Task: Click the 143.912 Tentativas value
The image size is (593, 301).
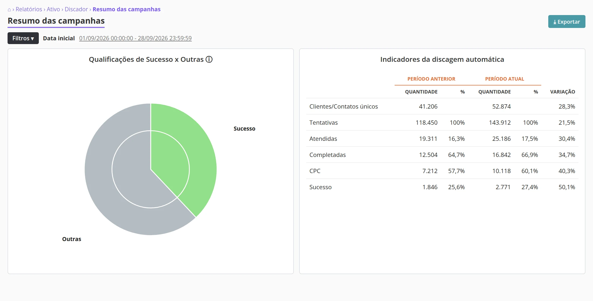Action: pyautogui.click(x=500, y=123)
